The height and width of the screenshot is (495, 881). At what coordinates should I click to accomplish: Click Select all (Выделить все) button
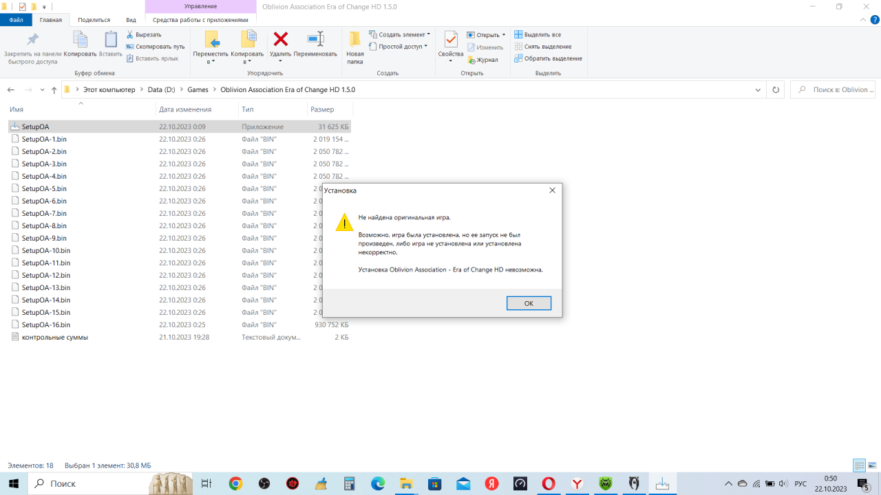pos(542,34)
